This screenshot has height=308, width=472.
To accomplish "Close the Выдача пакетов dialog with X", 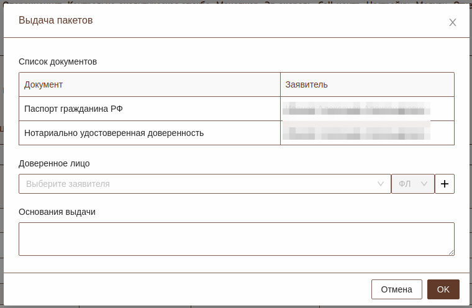I will pyautogui.click(x=453, y=22).
